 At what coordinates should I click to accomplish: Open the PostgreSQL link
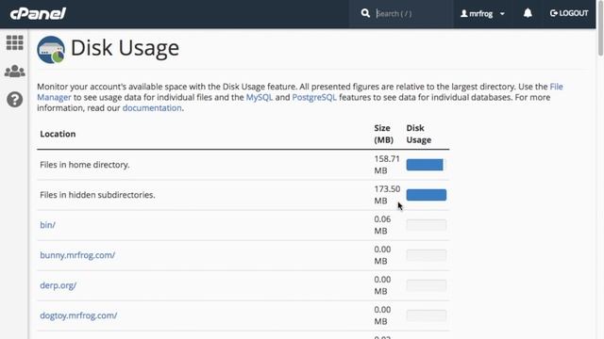point(314,97)
